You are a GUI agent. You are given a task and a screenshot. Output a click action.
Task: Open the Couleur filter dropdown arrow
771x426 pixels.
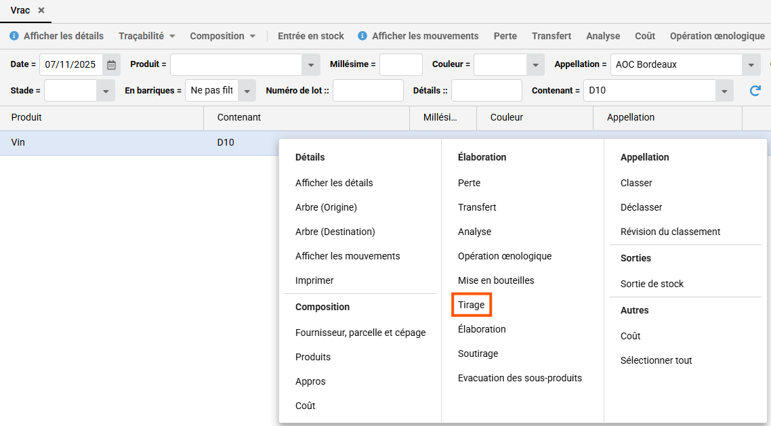click(536, 65)
